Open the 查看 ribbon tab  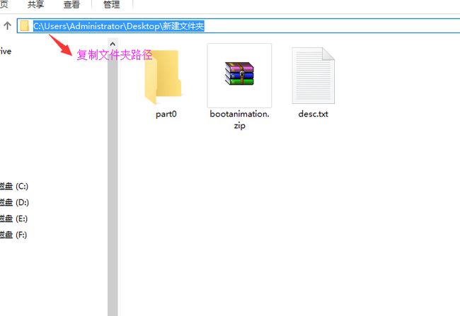pyautogui.click(x=71, y=5)
